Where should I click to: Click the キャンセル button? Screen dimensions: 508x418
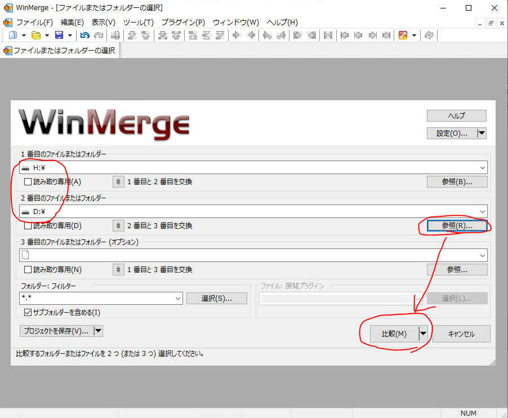pos(461,333)
